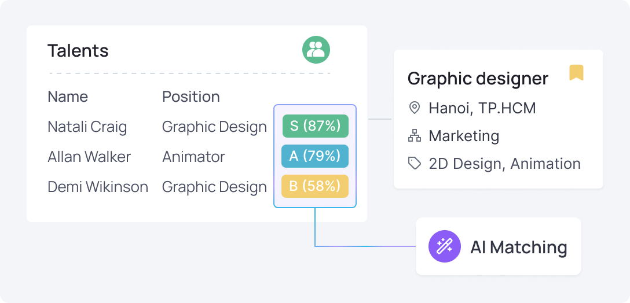This screenshot has height=303, width=630.
Task: Open the Graphic designer job title
Action: click(x=478, y=79)
